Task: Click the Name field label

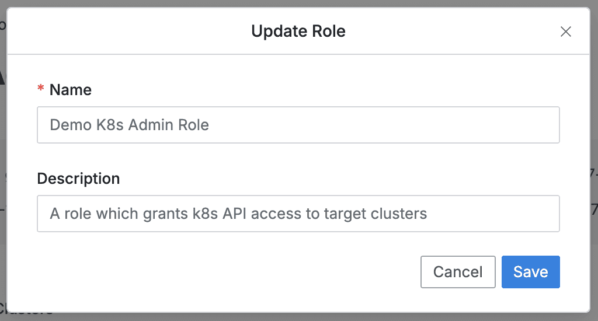Action: tap(70, 90)
